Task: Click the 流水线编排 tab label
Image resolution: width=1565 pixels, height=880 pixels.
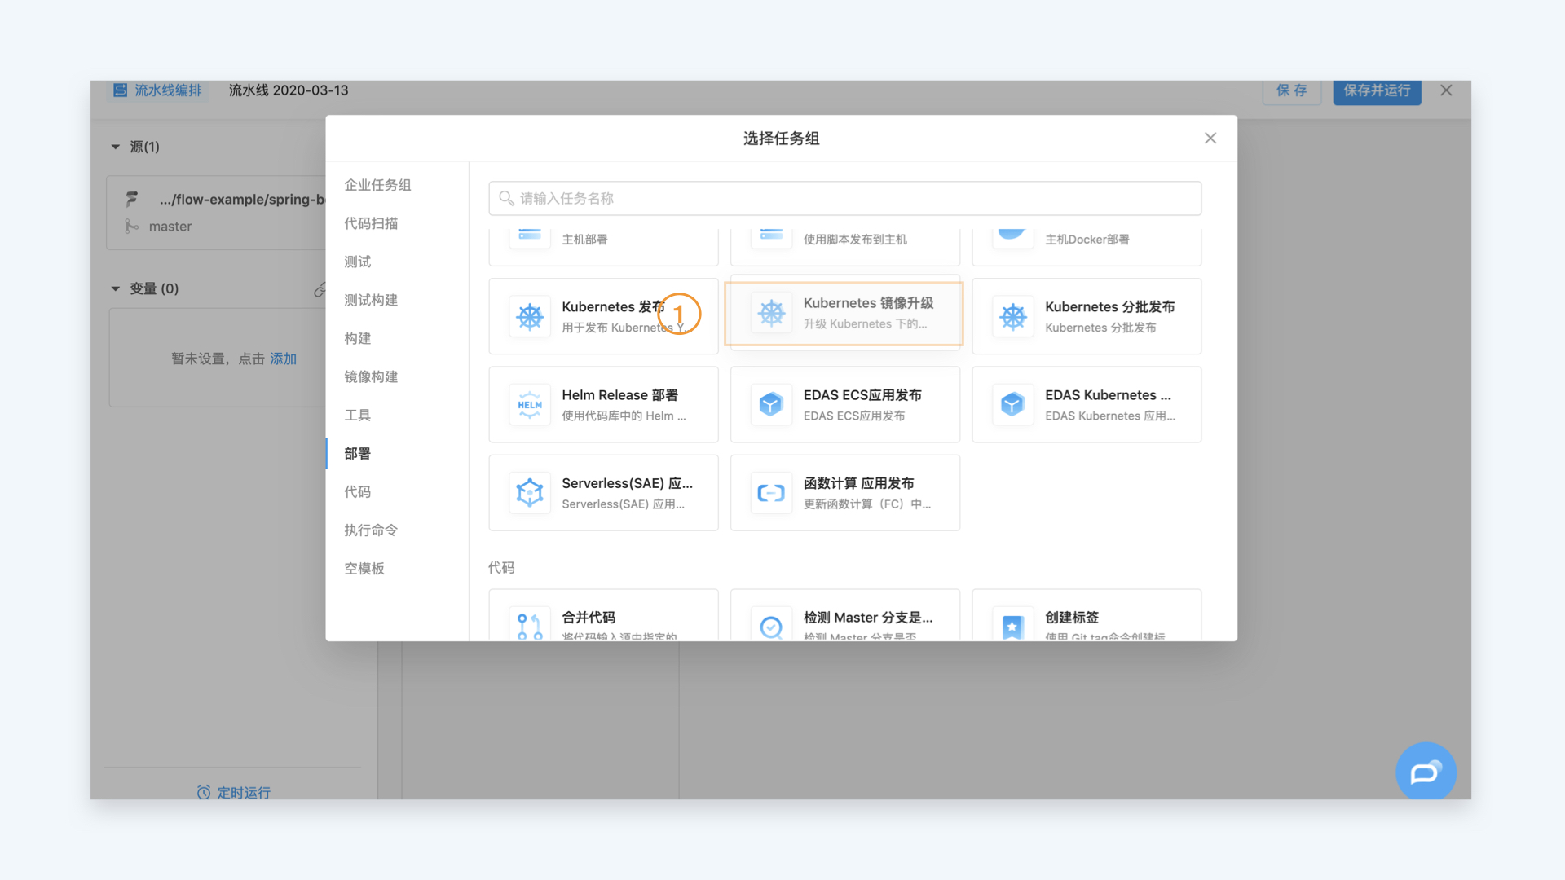Action: 168,90
